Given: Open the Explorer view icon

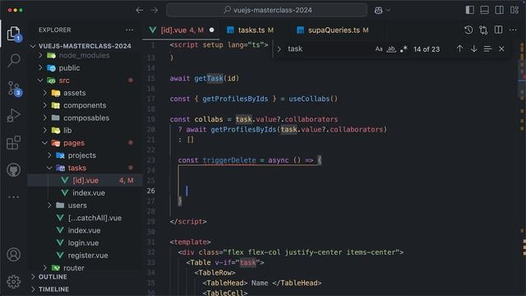Looking at the screenshot, I should tap(13, 34).
